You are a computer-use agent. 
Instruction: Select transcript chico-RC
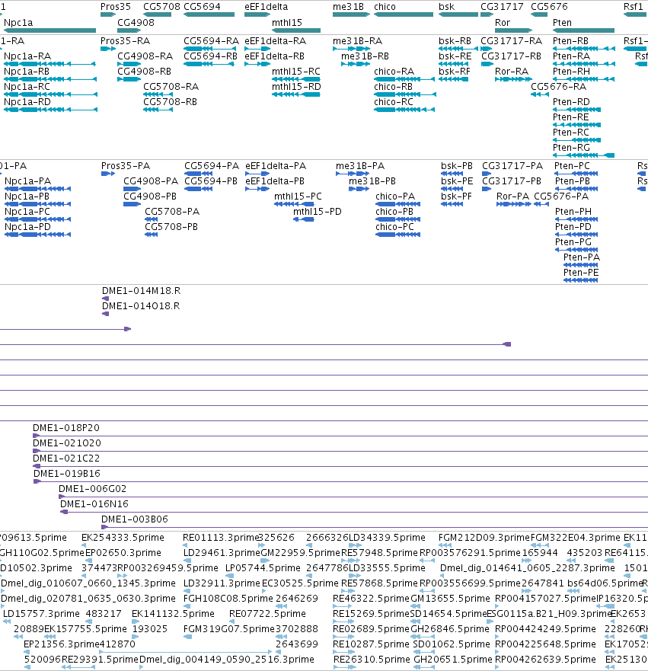tap(394, 102)
